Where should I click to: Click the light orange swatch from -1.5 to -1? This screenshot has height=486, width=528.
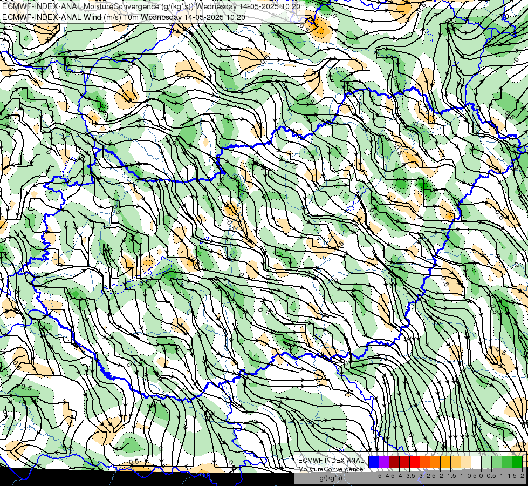(x=456, y=462)
